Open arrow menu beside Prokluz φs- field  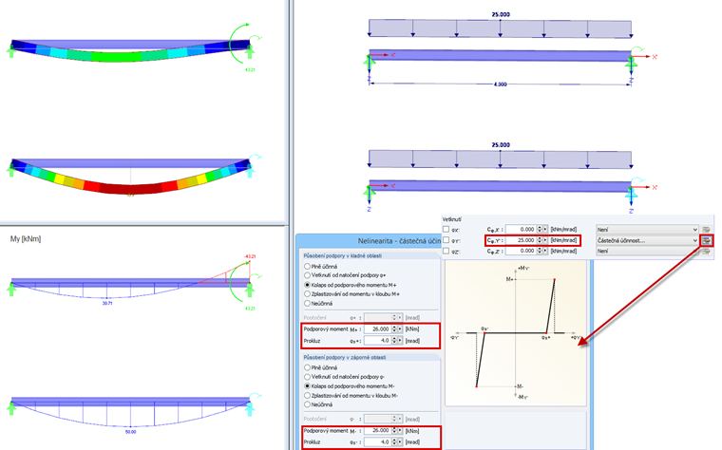tap(400, 442)
